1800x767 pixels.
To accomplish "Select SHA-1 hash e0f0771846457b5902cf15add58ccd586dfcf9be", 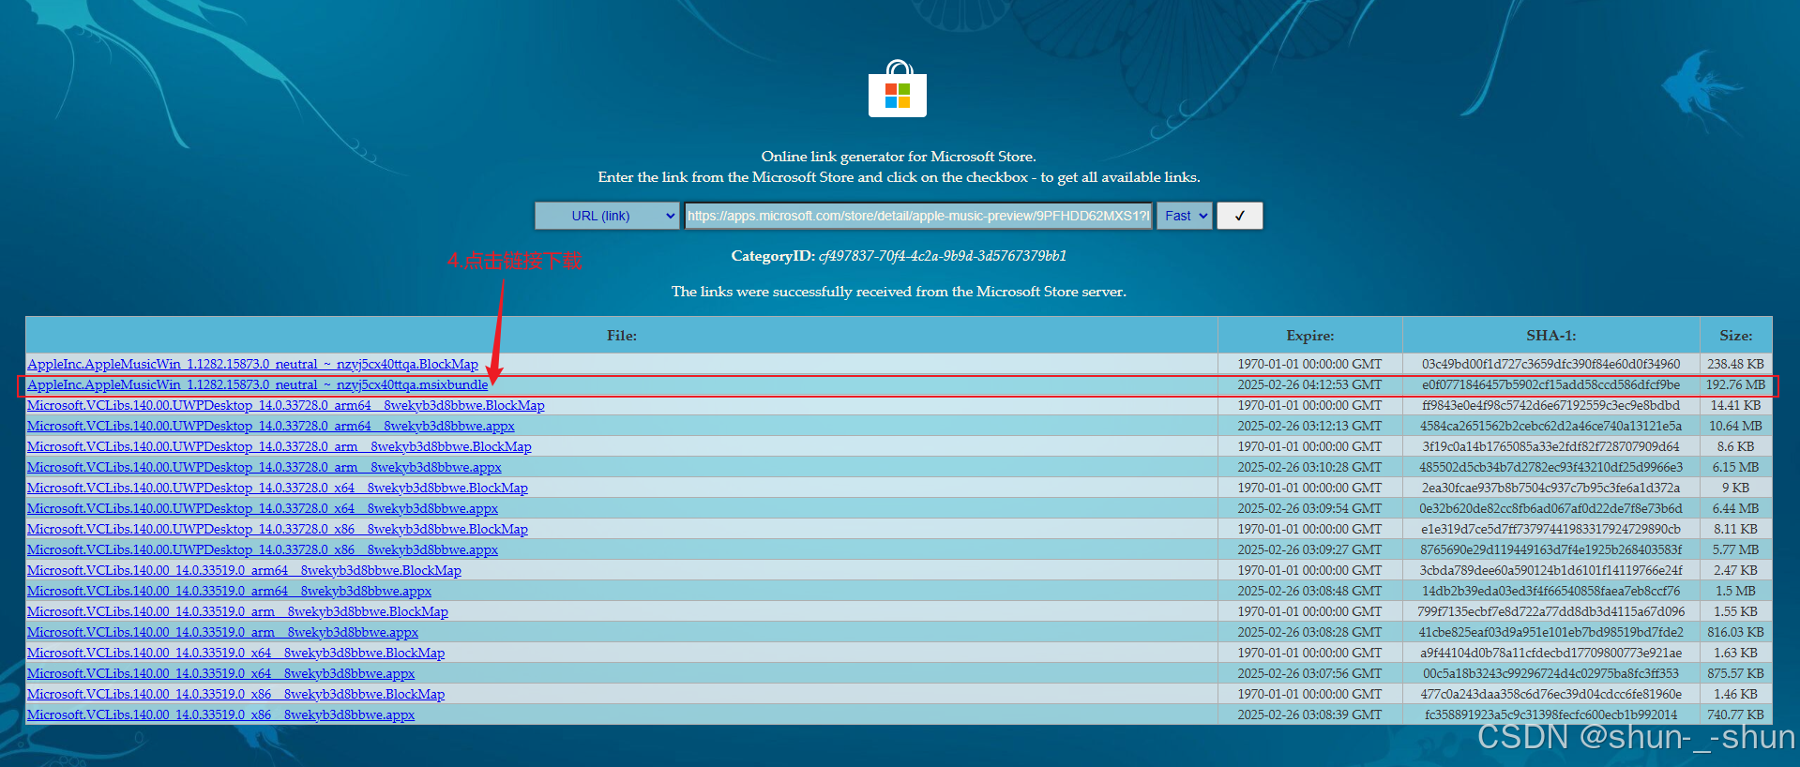I will point(1550,384).
